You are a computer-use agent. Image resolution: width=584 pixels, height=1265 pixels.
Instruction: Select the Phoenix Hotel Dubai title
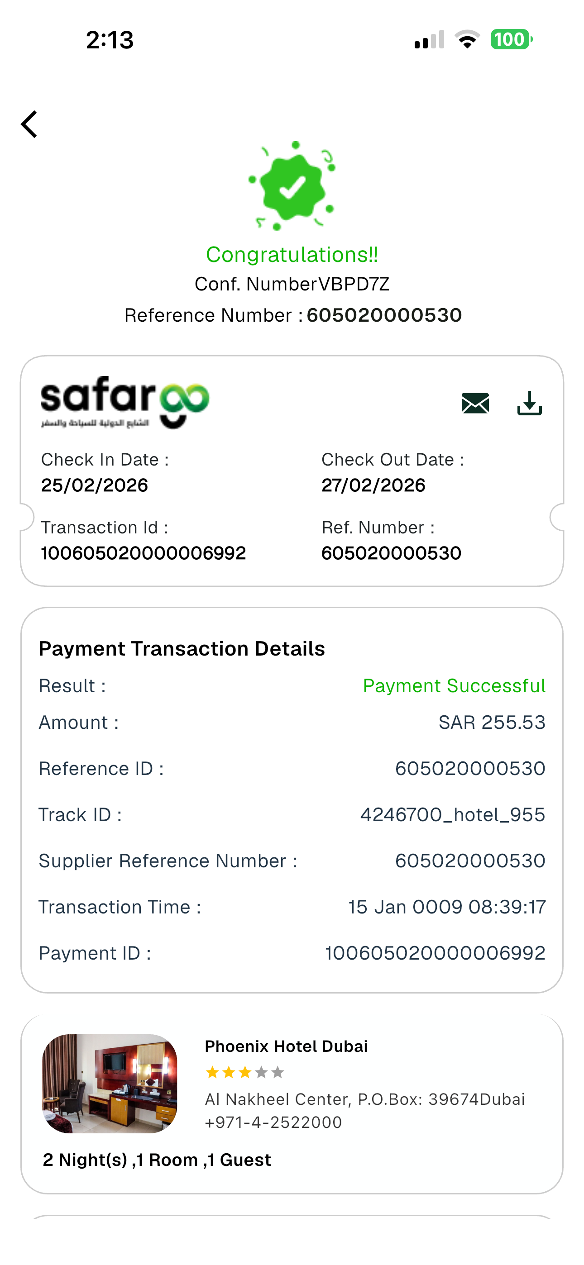(286, 1046)
